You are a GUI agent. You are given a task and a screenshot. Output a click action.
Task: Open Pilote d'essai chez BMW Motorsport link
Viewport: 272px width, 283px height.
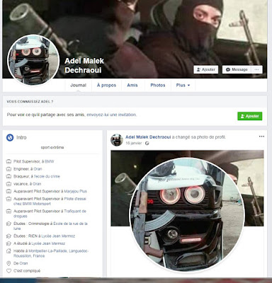tap(50, 201)
